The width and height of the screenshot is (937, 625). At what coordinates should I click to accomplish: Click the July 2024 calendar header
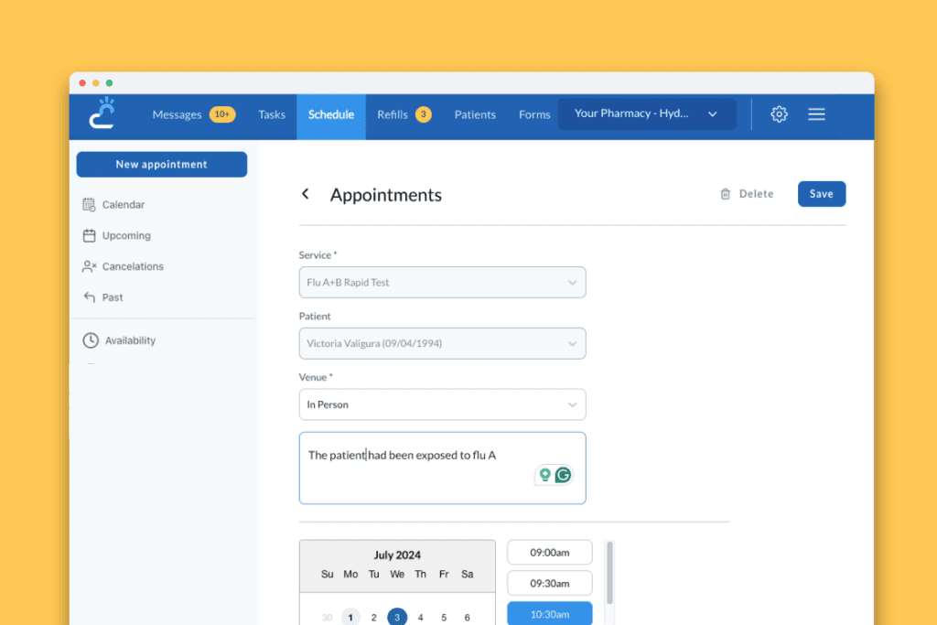click(x=397, y=555)
